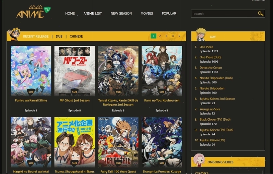The height and width of the screenshot is (174, 273).
Task: Open the Shangri-La Frontier poster thumbnail
Action: pyautogui.click(x=162, y=142)
